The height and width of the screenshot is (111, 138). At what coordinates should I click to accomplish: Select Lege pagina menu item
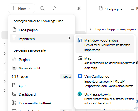pos(42,30)
